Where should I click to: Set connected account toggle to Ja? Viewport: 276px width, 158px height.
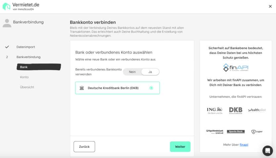pyautogui.click(x=150, y=72)
